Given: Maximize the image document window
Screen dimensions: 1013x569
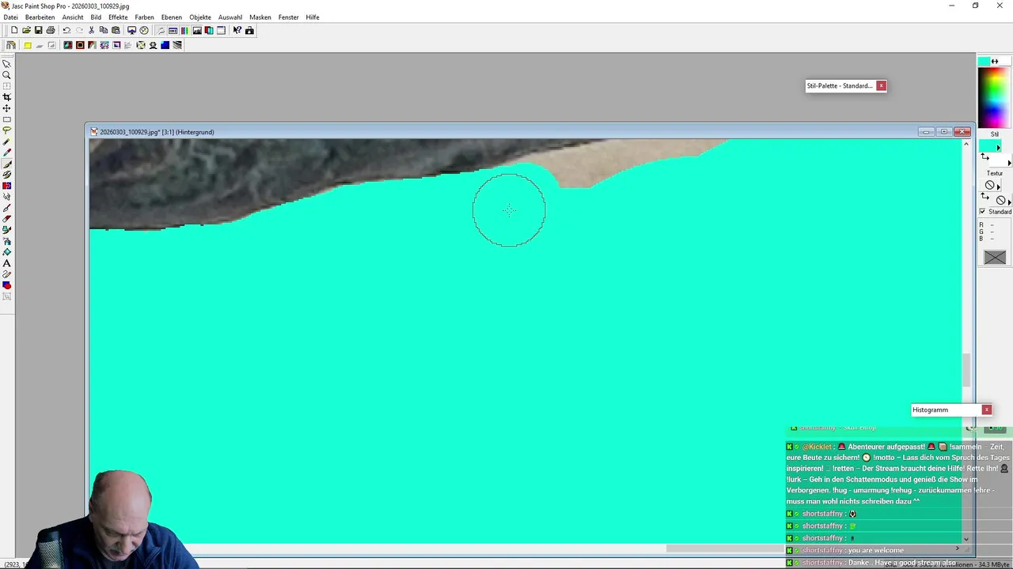Looking at the screenshot, I should click(x=944, y=132).
